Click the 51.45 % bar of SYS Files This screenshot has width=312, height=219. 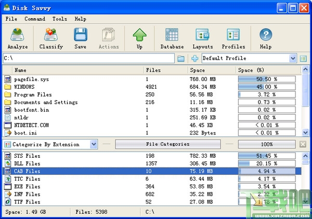[267, 156]
